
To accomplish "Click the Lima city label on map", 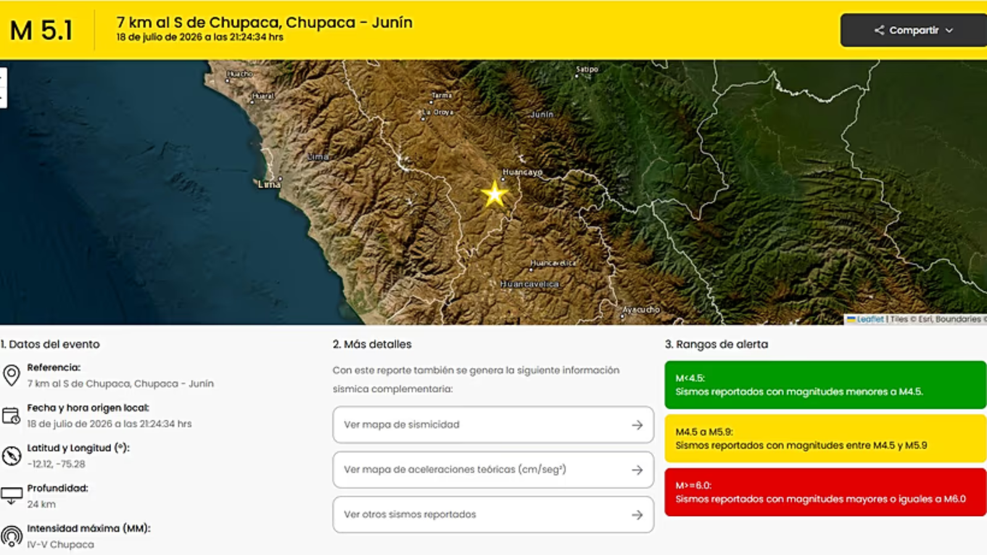I will (269, 184).
